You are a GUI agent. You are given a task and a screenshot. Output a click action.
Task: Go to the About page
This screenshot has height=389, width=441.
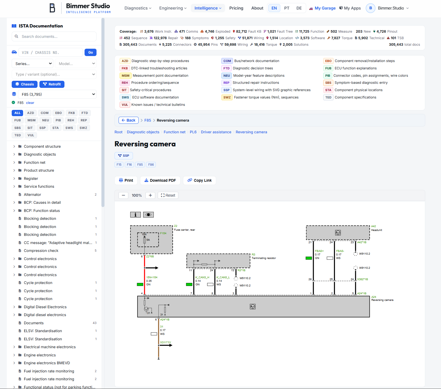point(257,8)
